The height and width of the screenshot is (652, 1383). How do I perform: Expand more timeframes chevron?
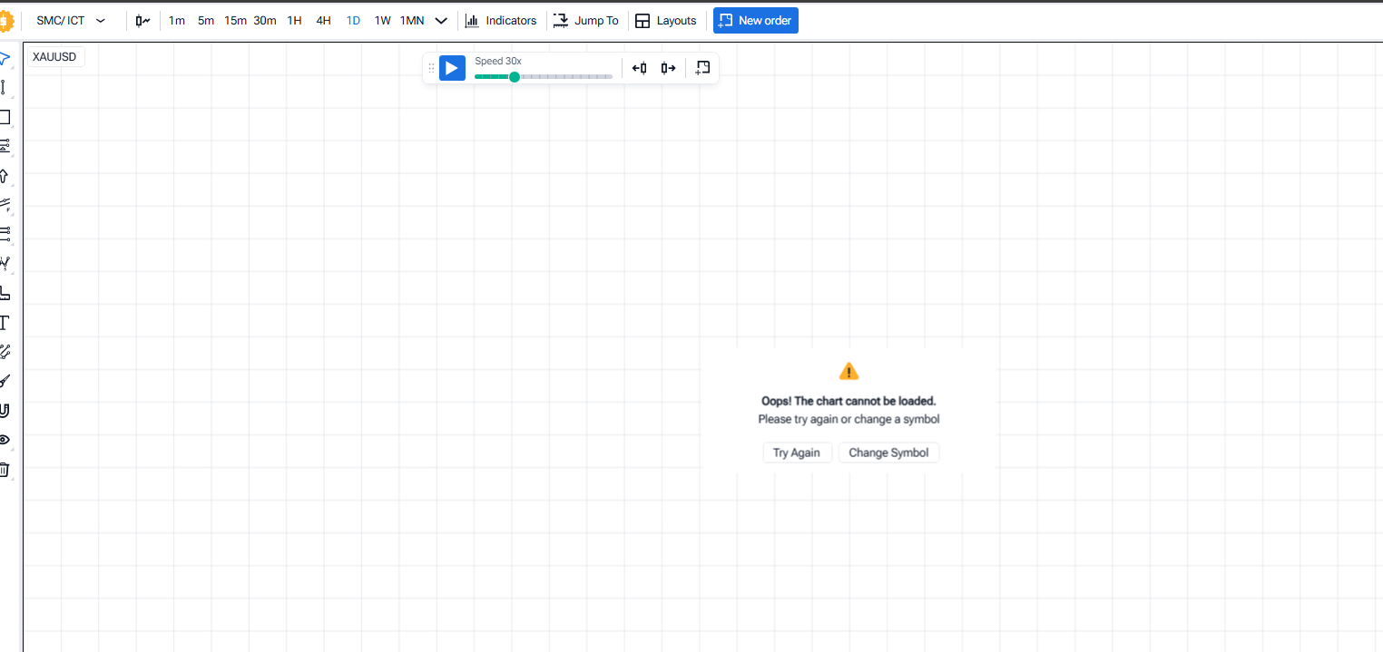441,21
